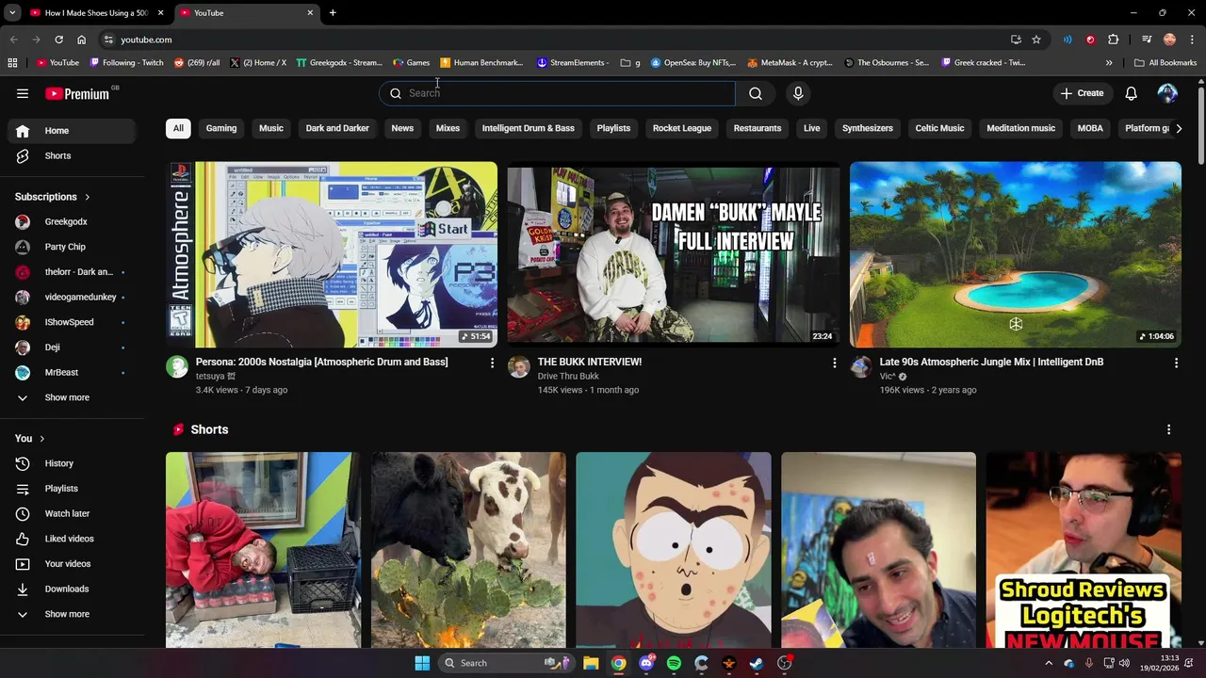
Task: Open options menu for Persona video
Action: click(492, 363)
